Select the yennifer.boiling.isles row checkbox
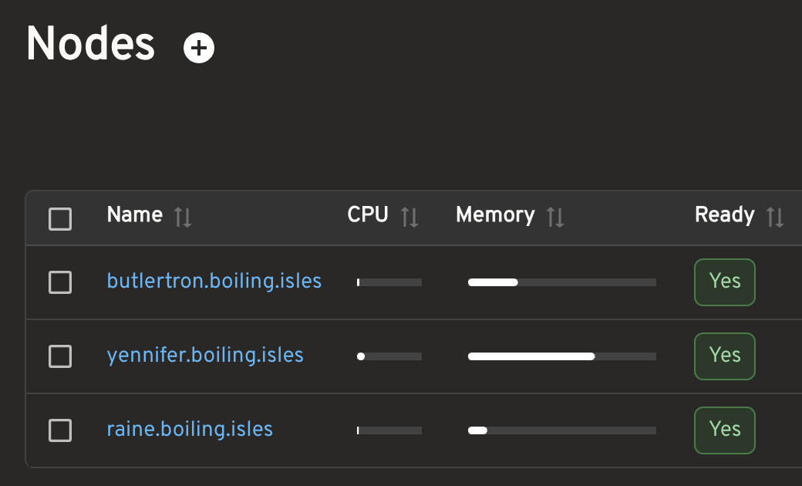Screen dimensions: 802x486 point(60,356)
